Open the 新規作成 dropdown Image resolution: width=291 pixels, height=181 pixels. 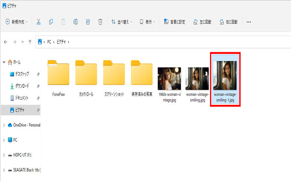pyautogui.click(x=17, y=22)
